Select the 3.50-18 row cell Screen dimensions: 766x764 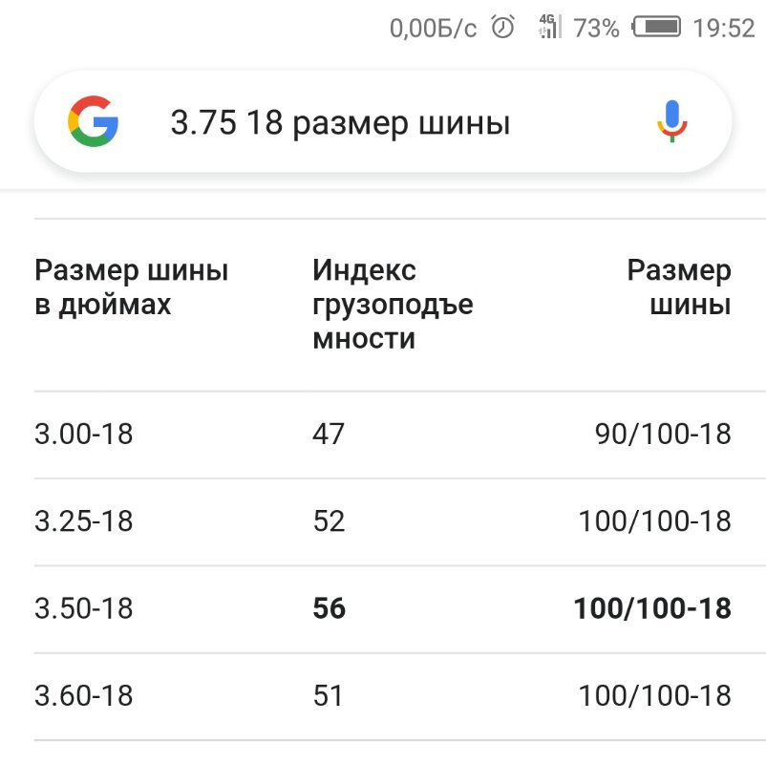coord(83,608)
